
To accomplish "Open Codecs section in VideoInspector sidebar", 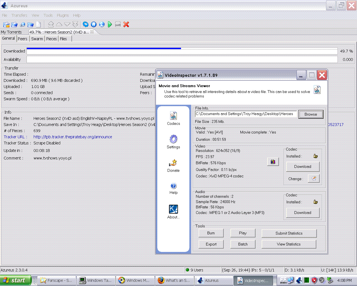I will [173, 118].
